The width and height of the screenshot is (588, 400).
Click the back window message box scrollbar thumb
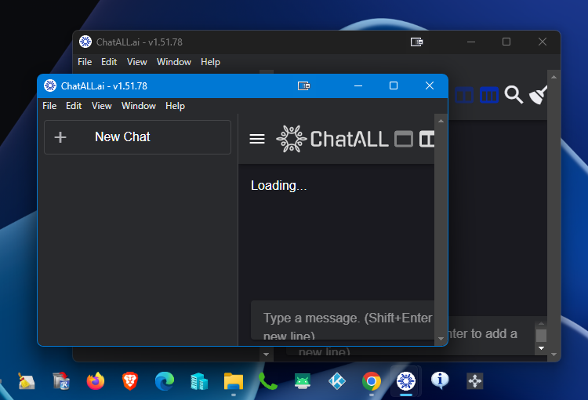(x=541, y=336)
